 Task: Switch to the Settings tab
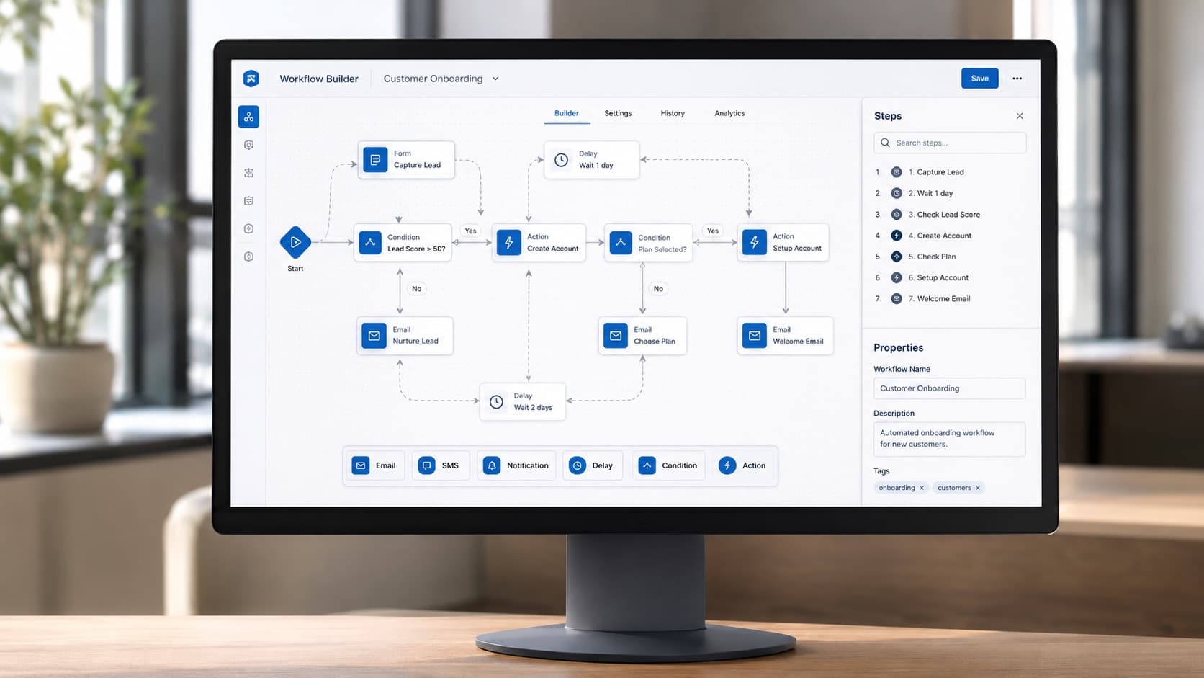[618, 113]
